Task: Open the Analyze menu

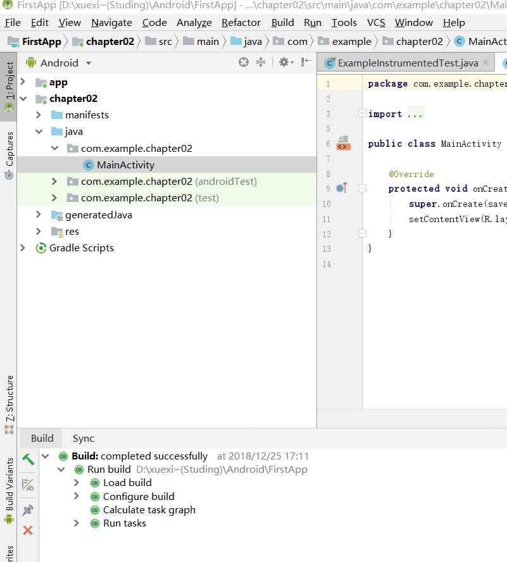Action: pos(194,23)
